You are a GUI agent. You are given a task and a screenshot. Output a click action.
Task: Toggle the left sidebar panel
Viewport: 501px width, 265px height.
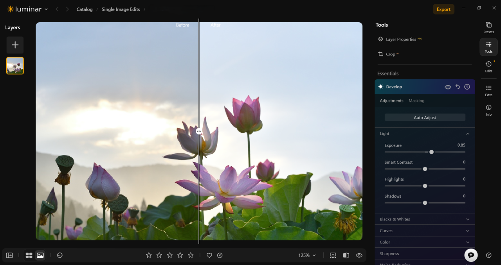pyautogui.click(x=9, y=255)
